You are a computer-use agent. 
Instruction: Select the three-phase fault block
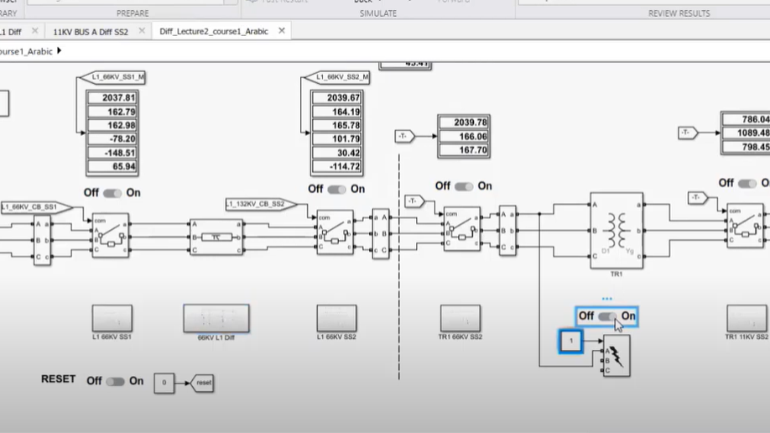[617, 356]
